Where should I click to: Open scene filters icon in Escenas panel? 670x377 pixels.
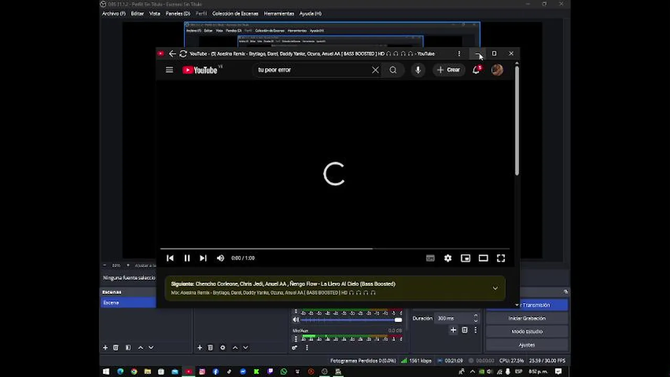point(128,348)
